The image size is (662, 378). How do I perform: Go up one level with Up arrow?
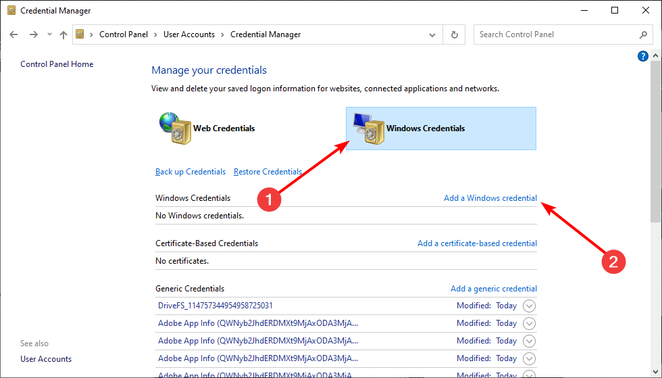[x=63, y=34]
